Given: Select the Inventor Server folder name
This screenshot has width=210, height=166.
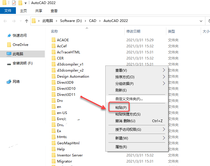Looking at the screenshot, I should click(70, 155).
